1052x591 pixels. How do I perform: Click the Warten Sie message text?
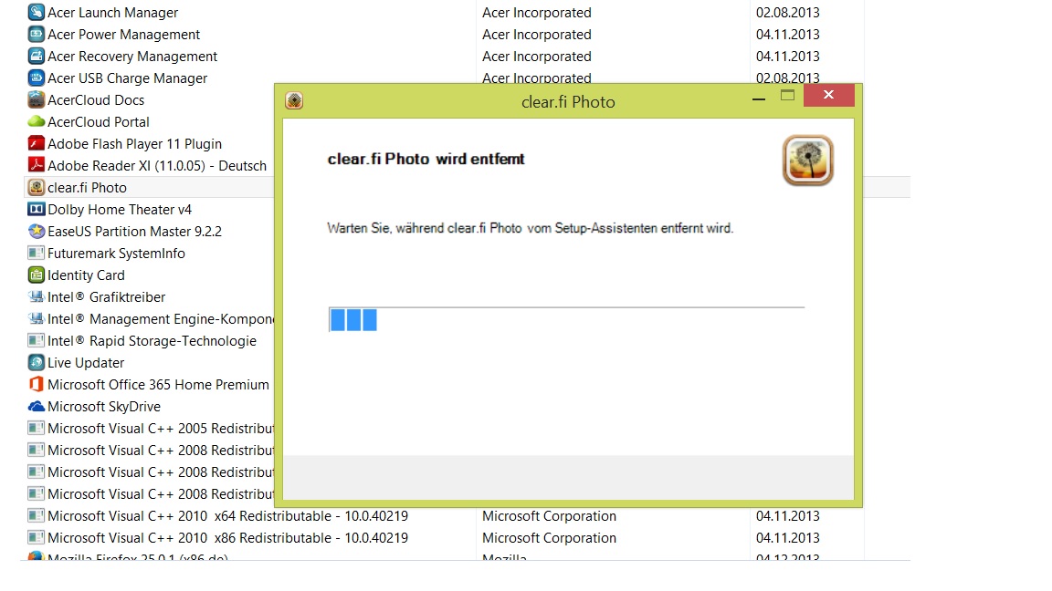530,229
